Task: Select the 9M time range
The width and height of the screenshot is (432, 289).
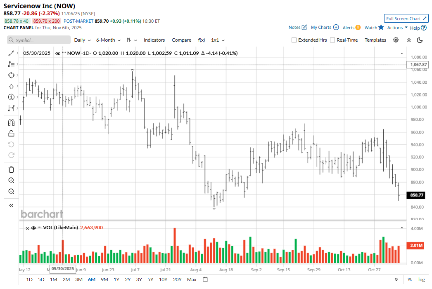Action: tap(104, 280)
